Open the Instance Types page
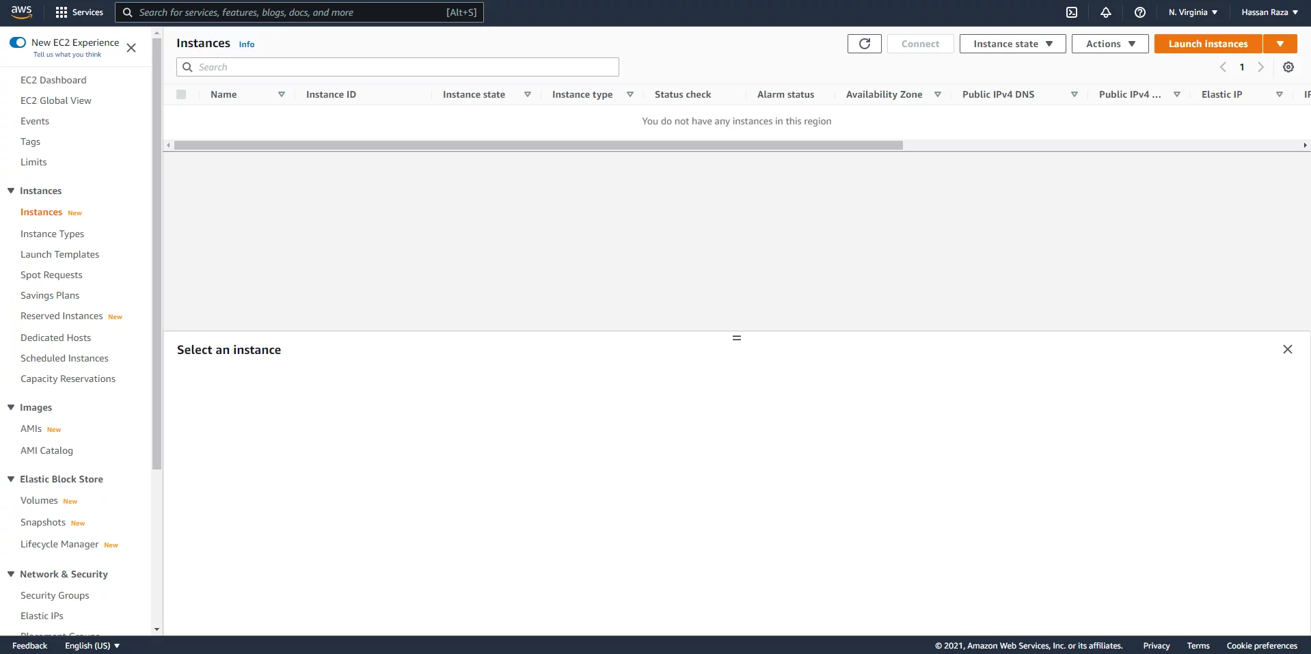Screen dimensions: 1311x654 (x=52, y=234)
